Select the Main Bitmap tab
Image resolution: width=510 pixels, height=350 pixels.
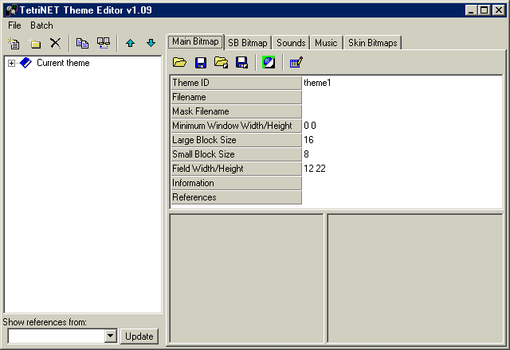click(195, 41)
